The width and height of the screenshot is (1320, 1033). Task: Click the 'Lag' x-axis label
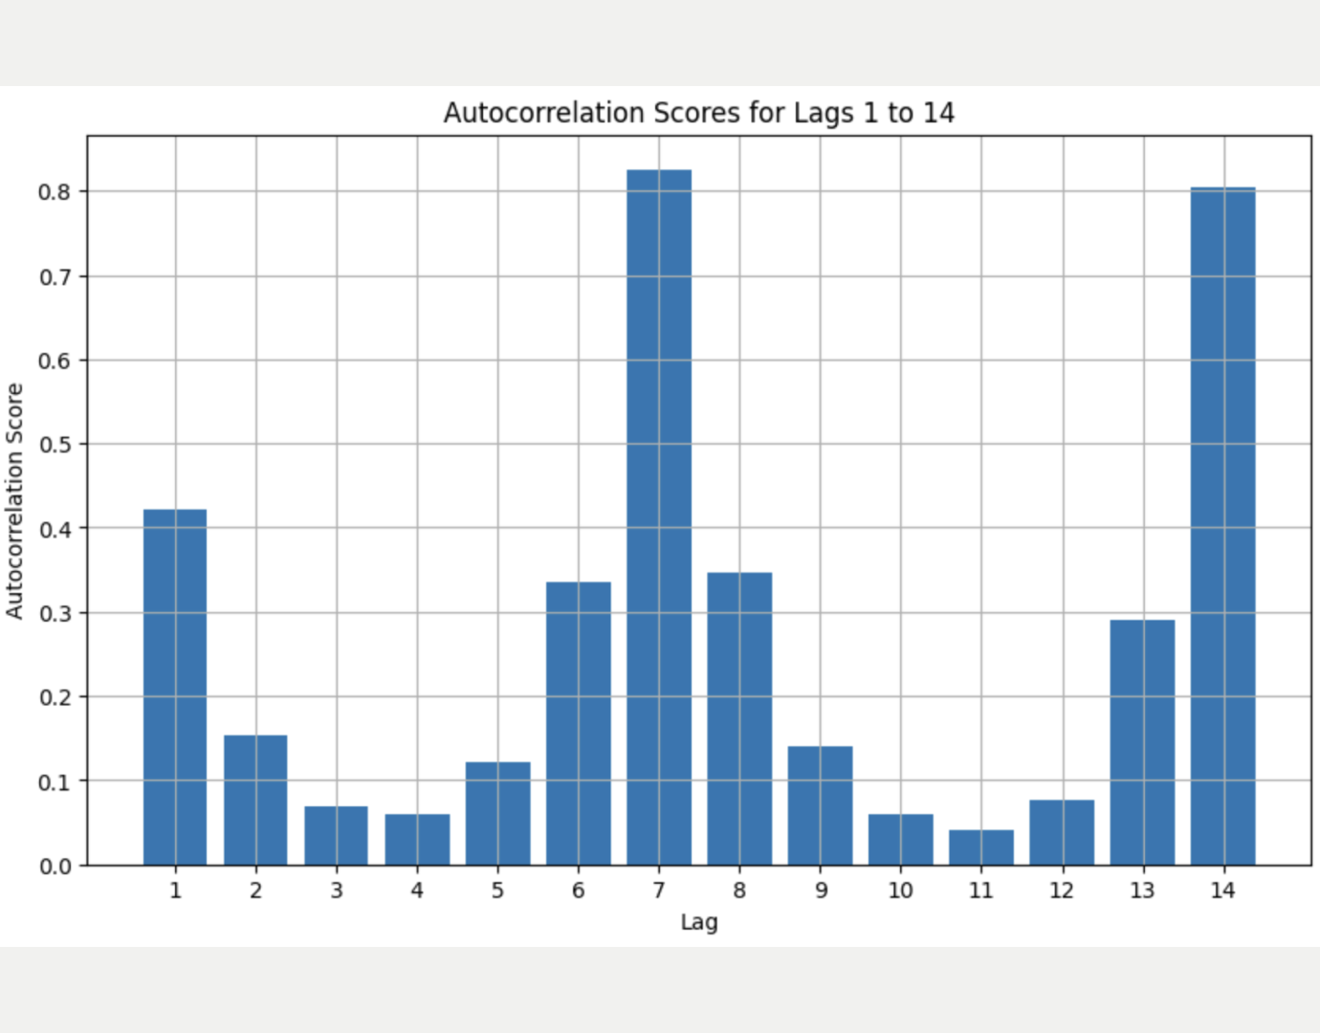pos(699,922)
